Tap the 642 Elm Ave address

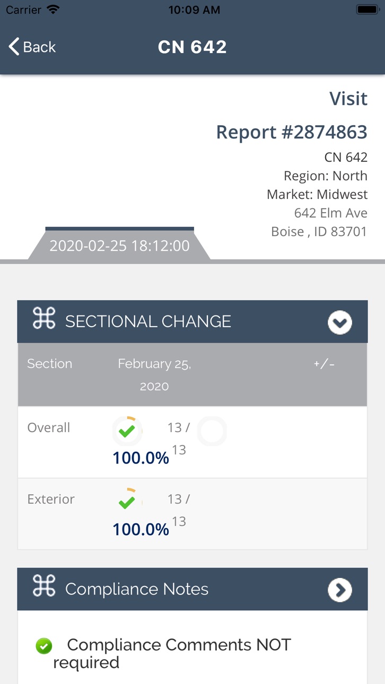tap(331, 213)
